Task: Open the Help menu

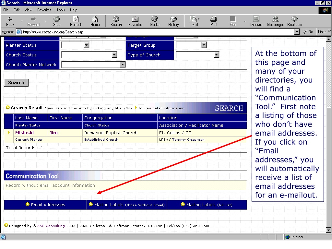Action: click(x=74, y=10)
